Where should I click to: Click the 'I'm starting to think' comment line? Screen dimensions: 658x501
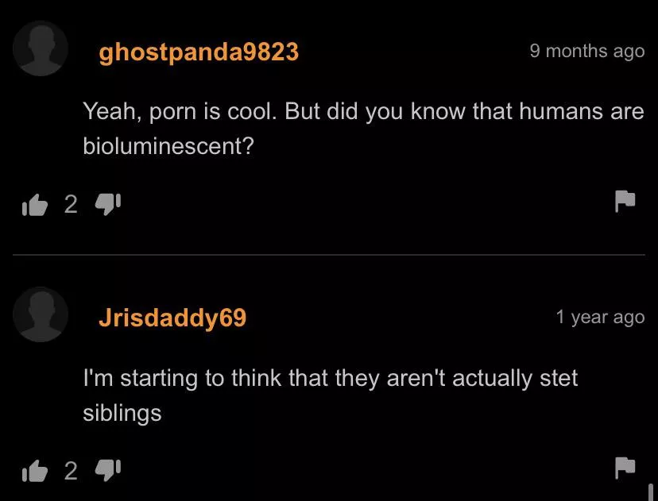coord(331,379)
